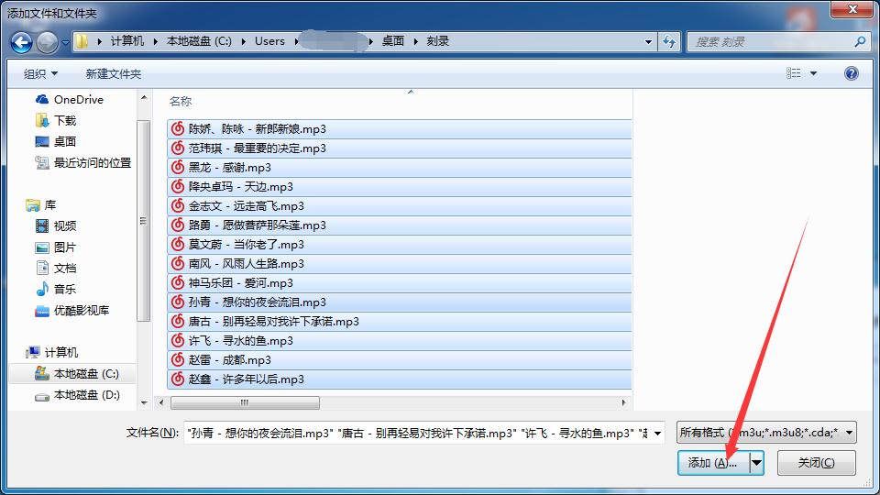Select file 唐古 - 别再轻易对我许下承诺.mp3

pyautogui.click(x=399, y=322)
